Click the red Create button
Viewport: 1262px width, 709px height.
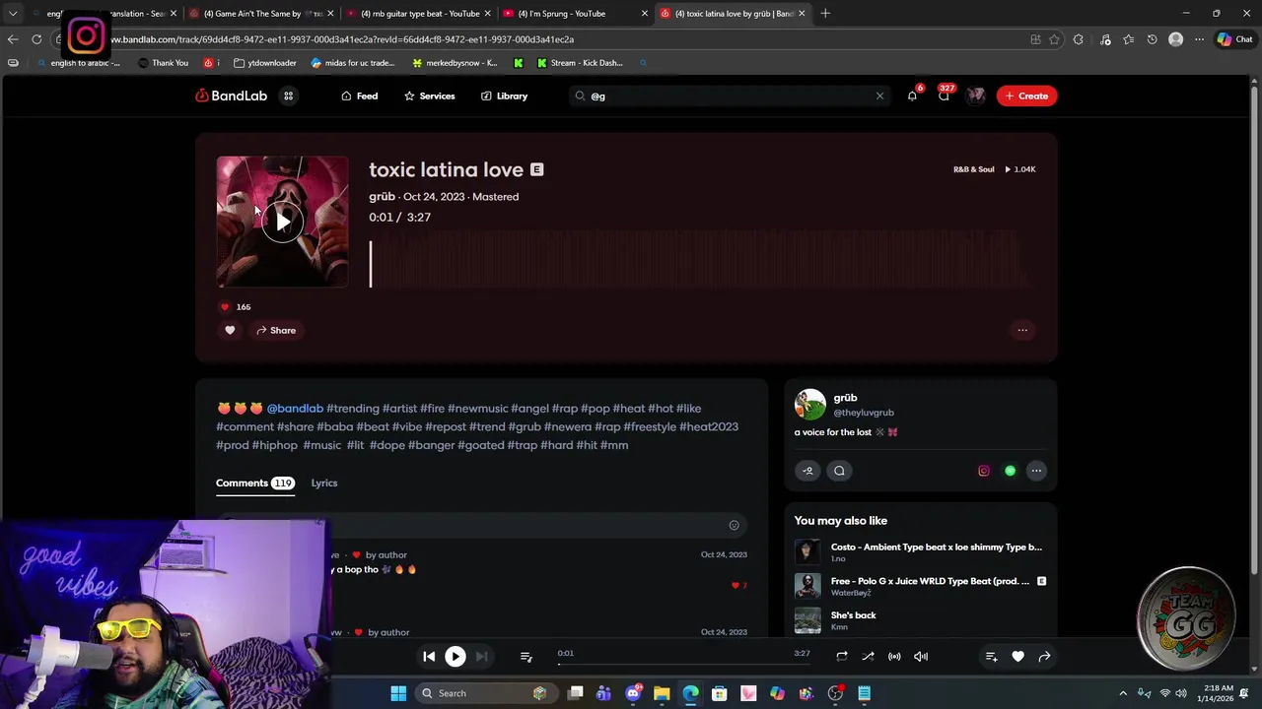point(1026,96)
